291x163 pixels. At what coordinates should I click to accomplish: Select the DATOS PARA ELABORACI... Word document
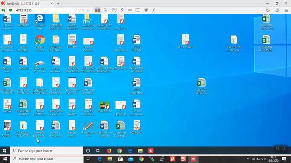104,64
